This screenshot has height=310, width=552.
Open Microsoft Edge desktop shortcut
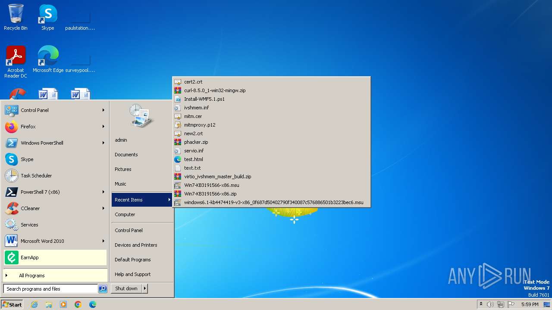[x=48, y=59]
